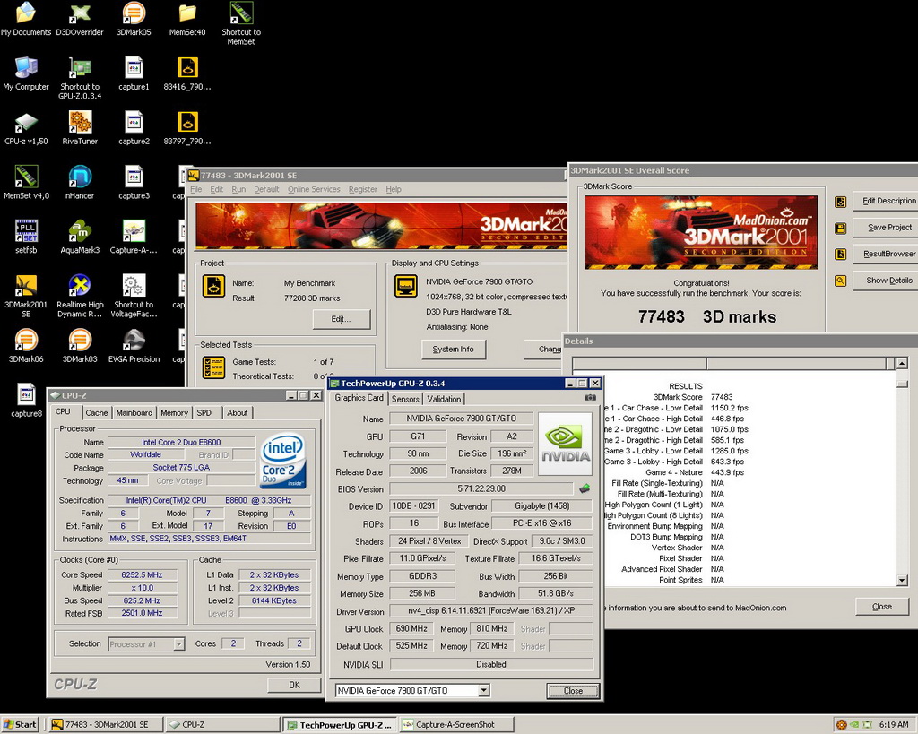The image size is (918, 734).
Task: Open Realtime High Dynamic R... desktop icon
Action: 80,296
